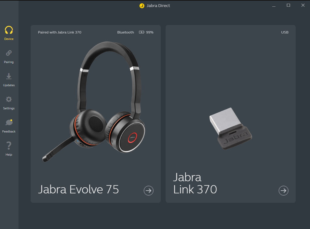Open the Feedback speech bubble icon
Viewport: 310px width, 229px height.
click(x=9, y=122)
